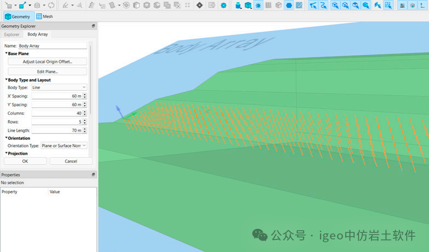The image size is (429, 252).
Task: Click the squares with X delete icon
Action: [x=177, y=5]
